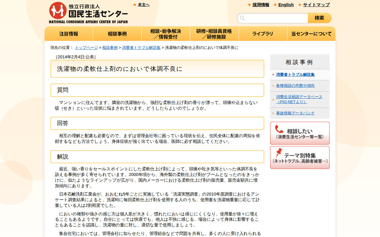Click the 相談事例 sidebar heading
Image resolution: width=380 pixels, height=237 pixels.
299,62
